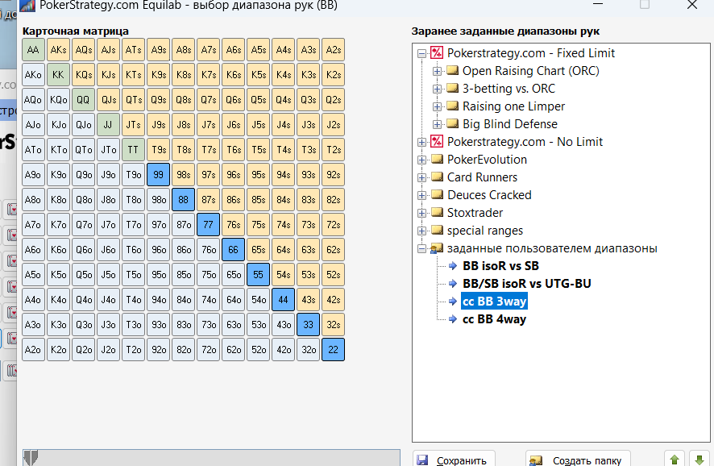Select the A2o hand cell
This screenshot has width=714, height=466.
point(33,350)
